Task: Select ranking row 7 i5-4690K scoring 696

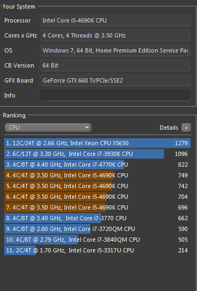Action: click(x=97, y=207)
